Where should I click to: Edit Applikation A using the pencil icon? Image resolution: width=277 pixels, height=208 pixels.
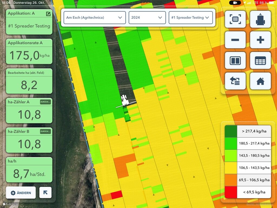pos(48,14)
